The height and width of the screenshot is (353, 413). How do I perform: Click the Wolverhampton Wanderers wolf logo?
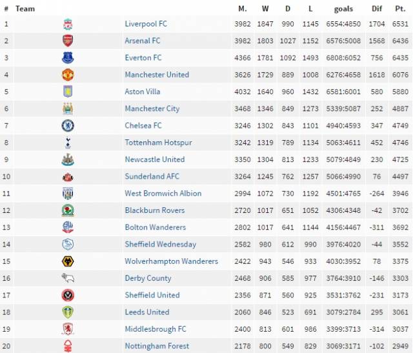point(68,261)
